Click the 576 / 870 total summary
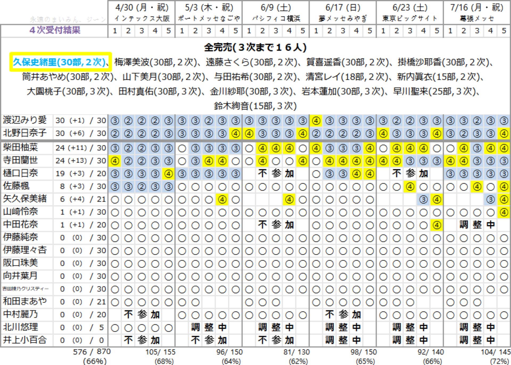This screenshot has width=511, height=365. pos(92,352)
